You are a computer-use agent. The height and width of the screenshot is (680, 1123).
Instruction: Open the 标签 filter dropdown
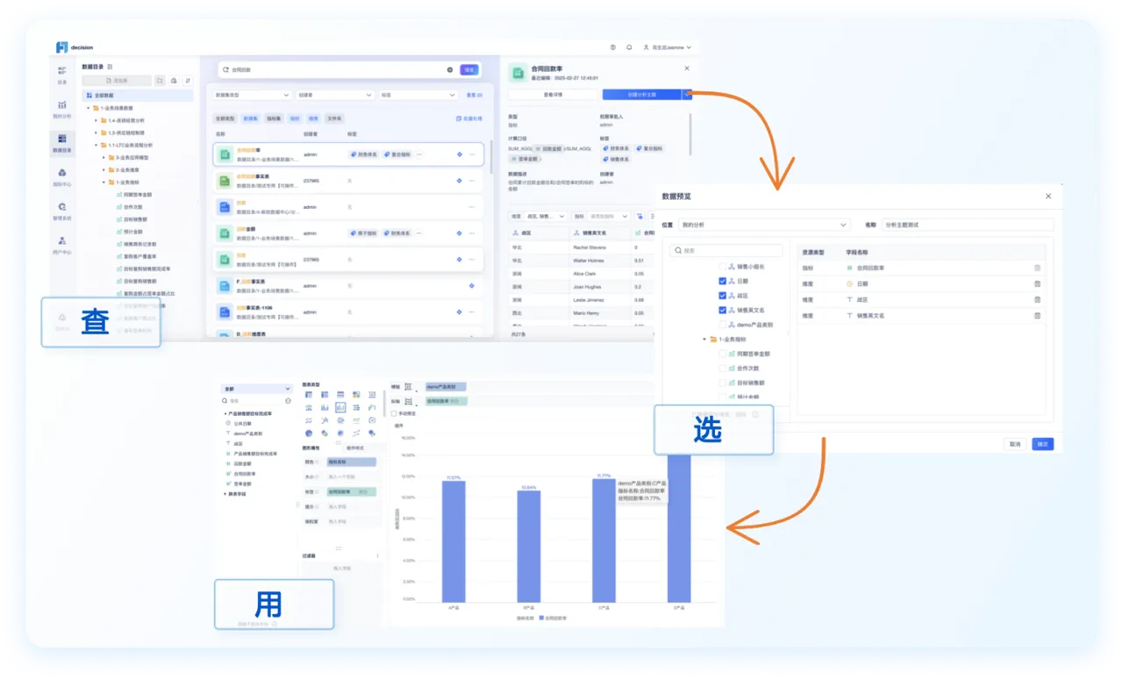click(418, 95)
